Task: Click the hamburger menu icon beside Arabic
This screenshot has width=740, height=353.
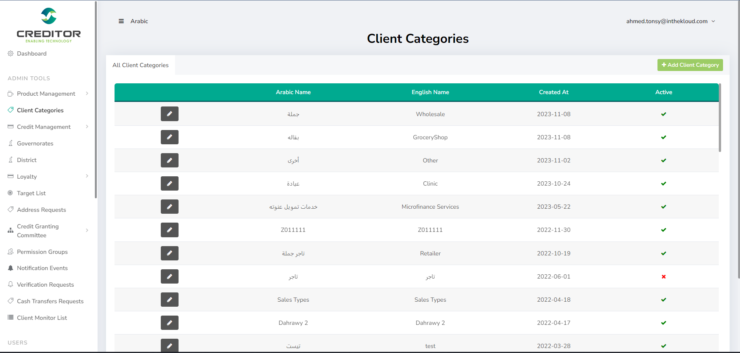Action: pos(121,21)
